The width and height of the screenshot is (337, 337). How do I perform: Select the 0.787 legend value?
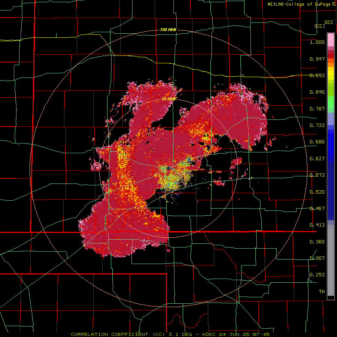pyautogui.click(x=317, y=109)
